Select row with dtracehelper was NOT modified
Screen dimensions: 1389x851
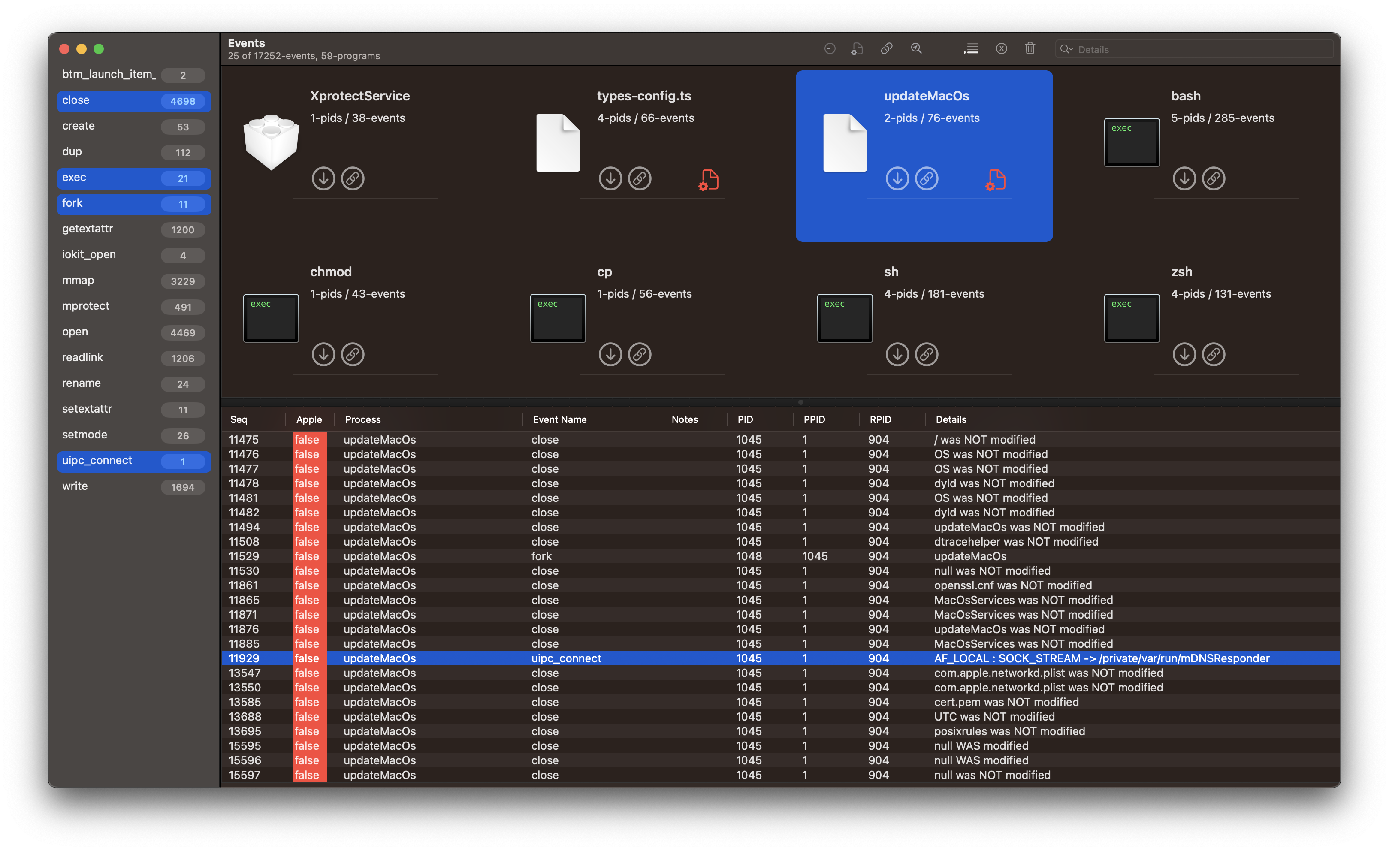tap(781, 542)
